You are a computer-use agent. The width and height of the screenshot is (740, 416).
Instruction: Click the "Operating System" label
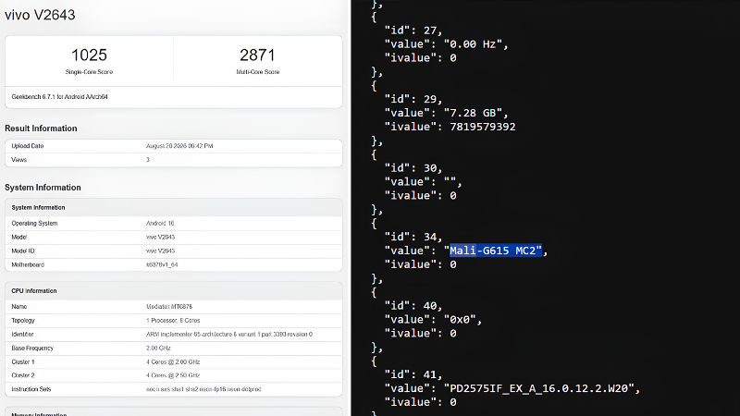pos(34,224)
